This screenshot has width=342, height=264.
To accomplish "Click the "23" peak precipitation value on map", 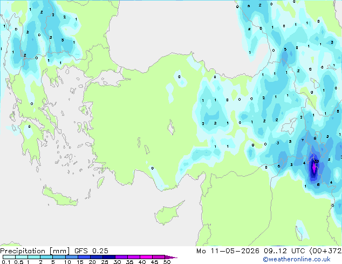I will [x=316, y=162].
